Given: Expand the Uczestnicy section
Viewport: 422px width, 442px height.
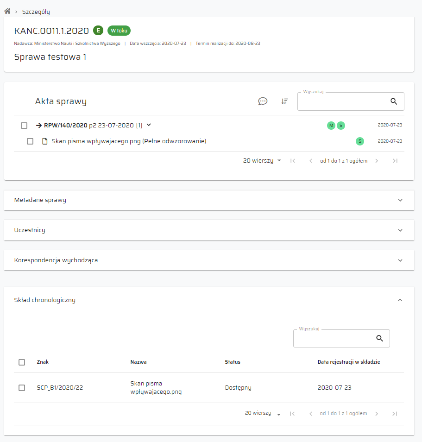Looking at the screenshot, I should (x=400, y=230).
